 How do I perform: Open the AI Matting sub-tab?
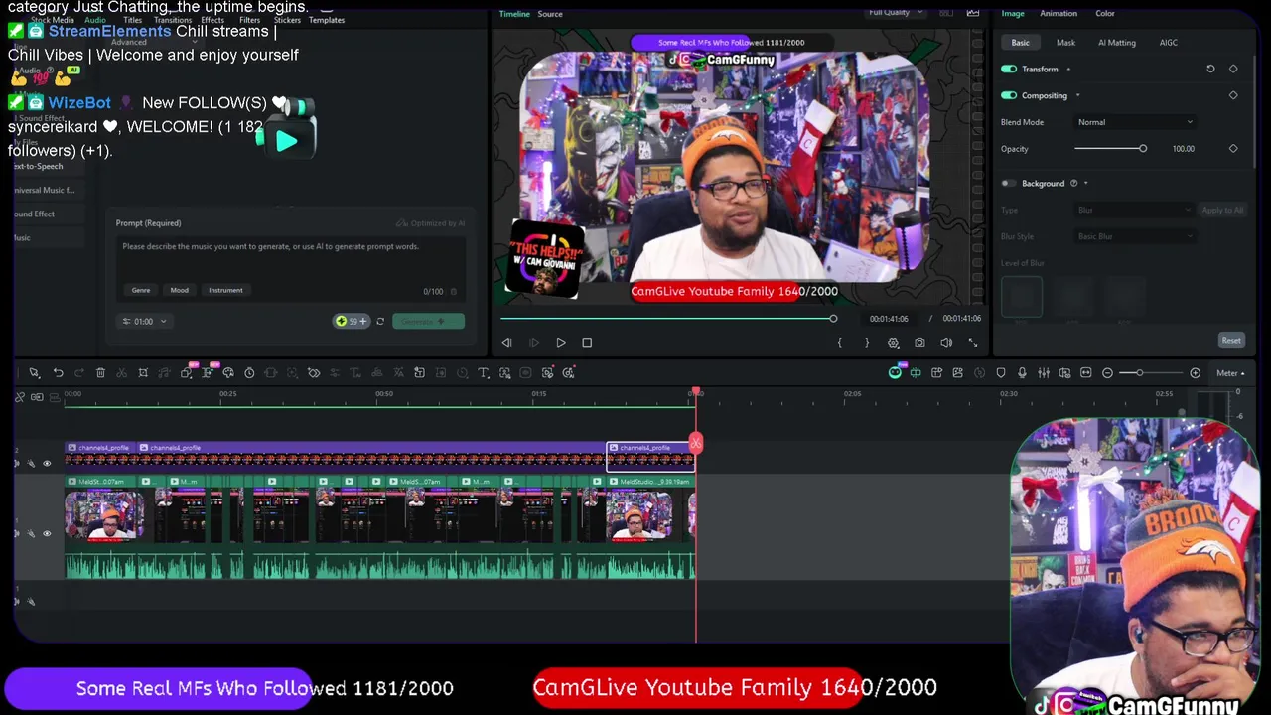pyautogui.click(x=1117, y=43)
